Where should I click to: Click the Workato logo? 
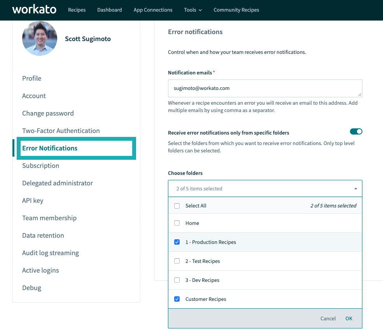pyautogui.click(x=34, y=9)
